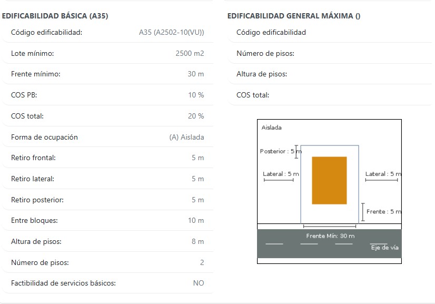Click the Retiro lateral row
435x304 pixels.
107,179
